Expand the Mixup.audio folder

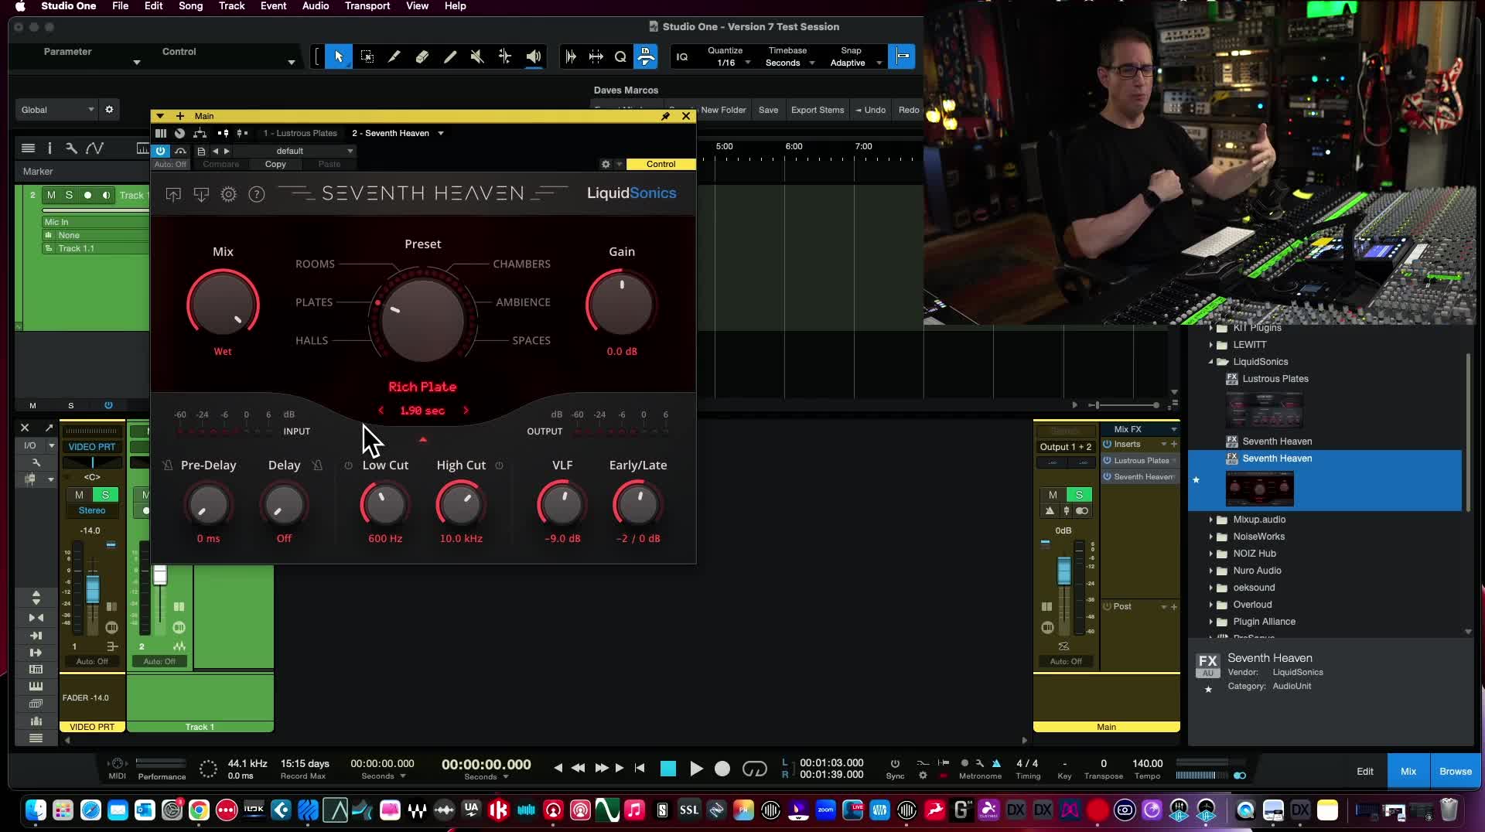[1211, 520]
